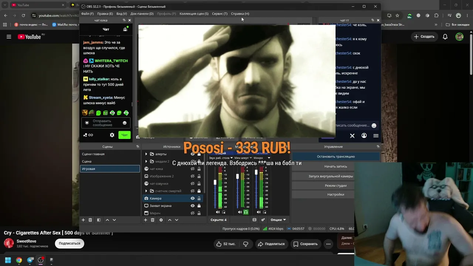This screenshot has width=473, height=266.
Task: Move the selected scene down
Action: coord(114,220)
